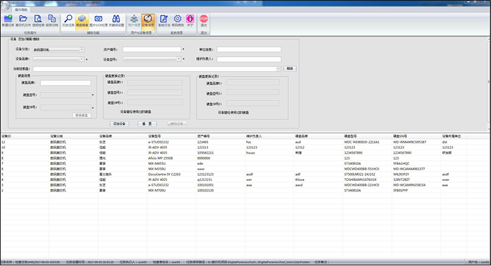Select the iR-ADV 4025 model cell

tap(158, 180)
